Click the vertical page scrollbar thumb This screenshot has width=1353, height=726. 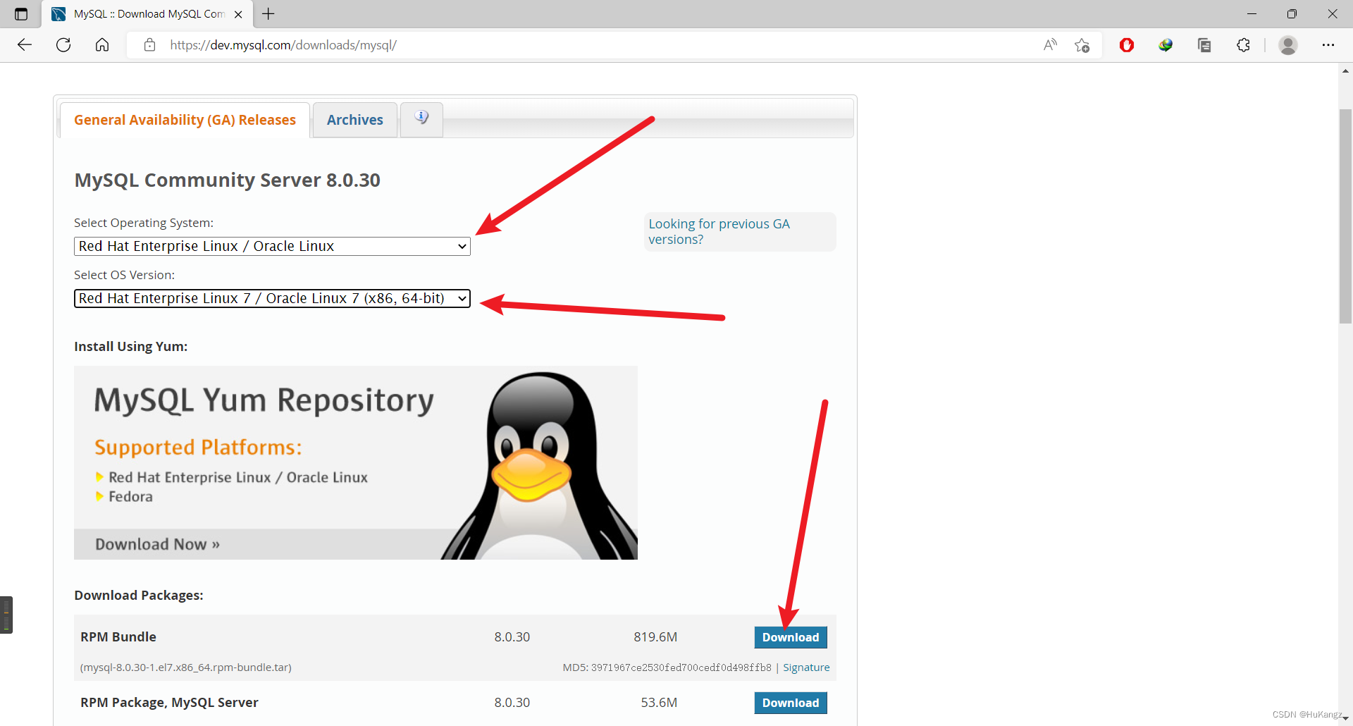coord(1345,216)
